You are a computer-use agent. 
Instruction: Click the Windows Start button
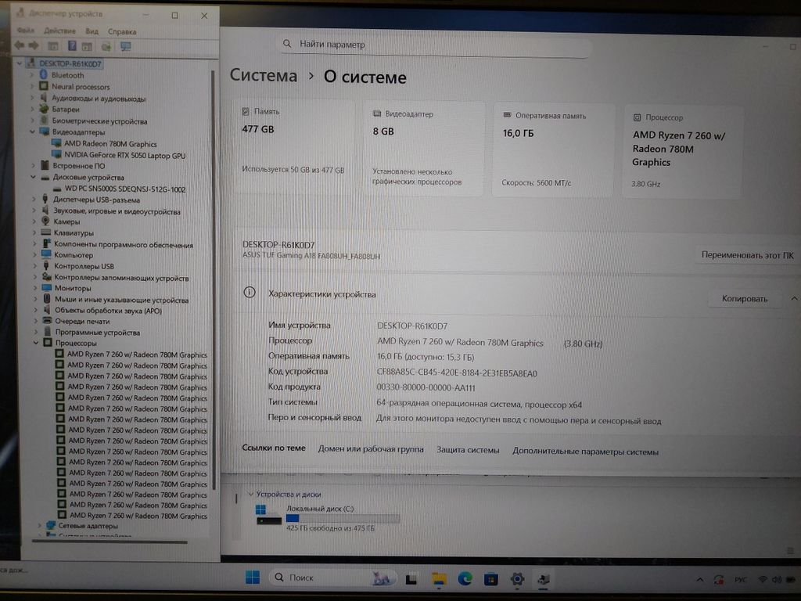point(252,578)
